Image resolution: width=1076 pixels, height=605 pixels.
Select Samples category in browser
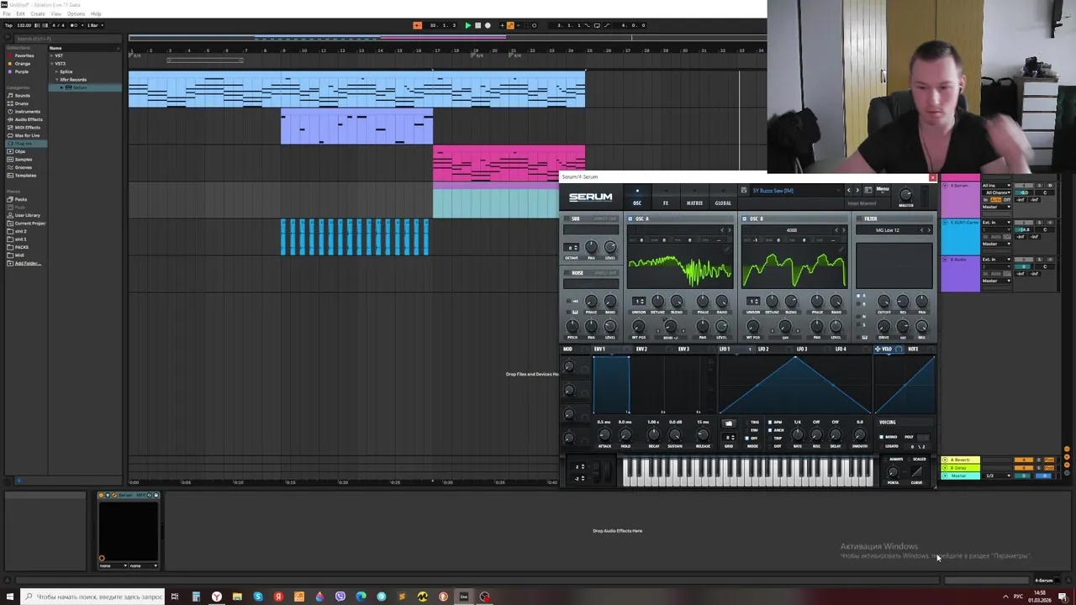(24, 160)
